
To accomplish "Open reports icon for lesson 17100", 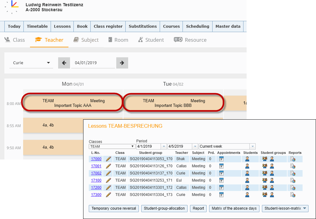I will pos(293,180).
